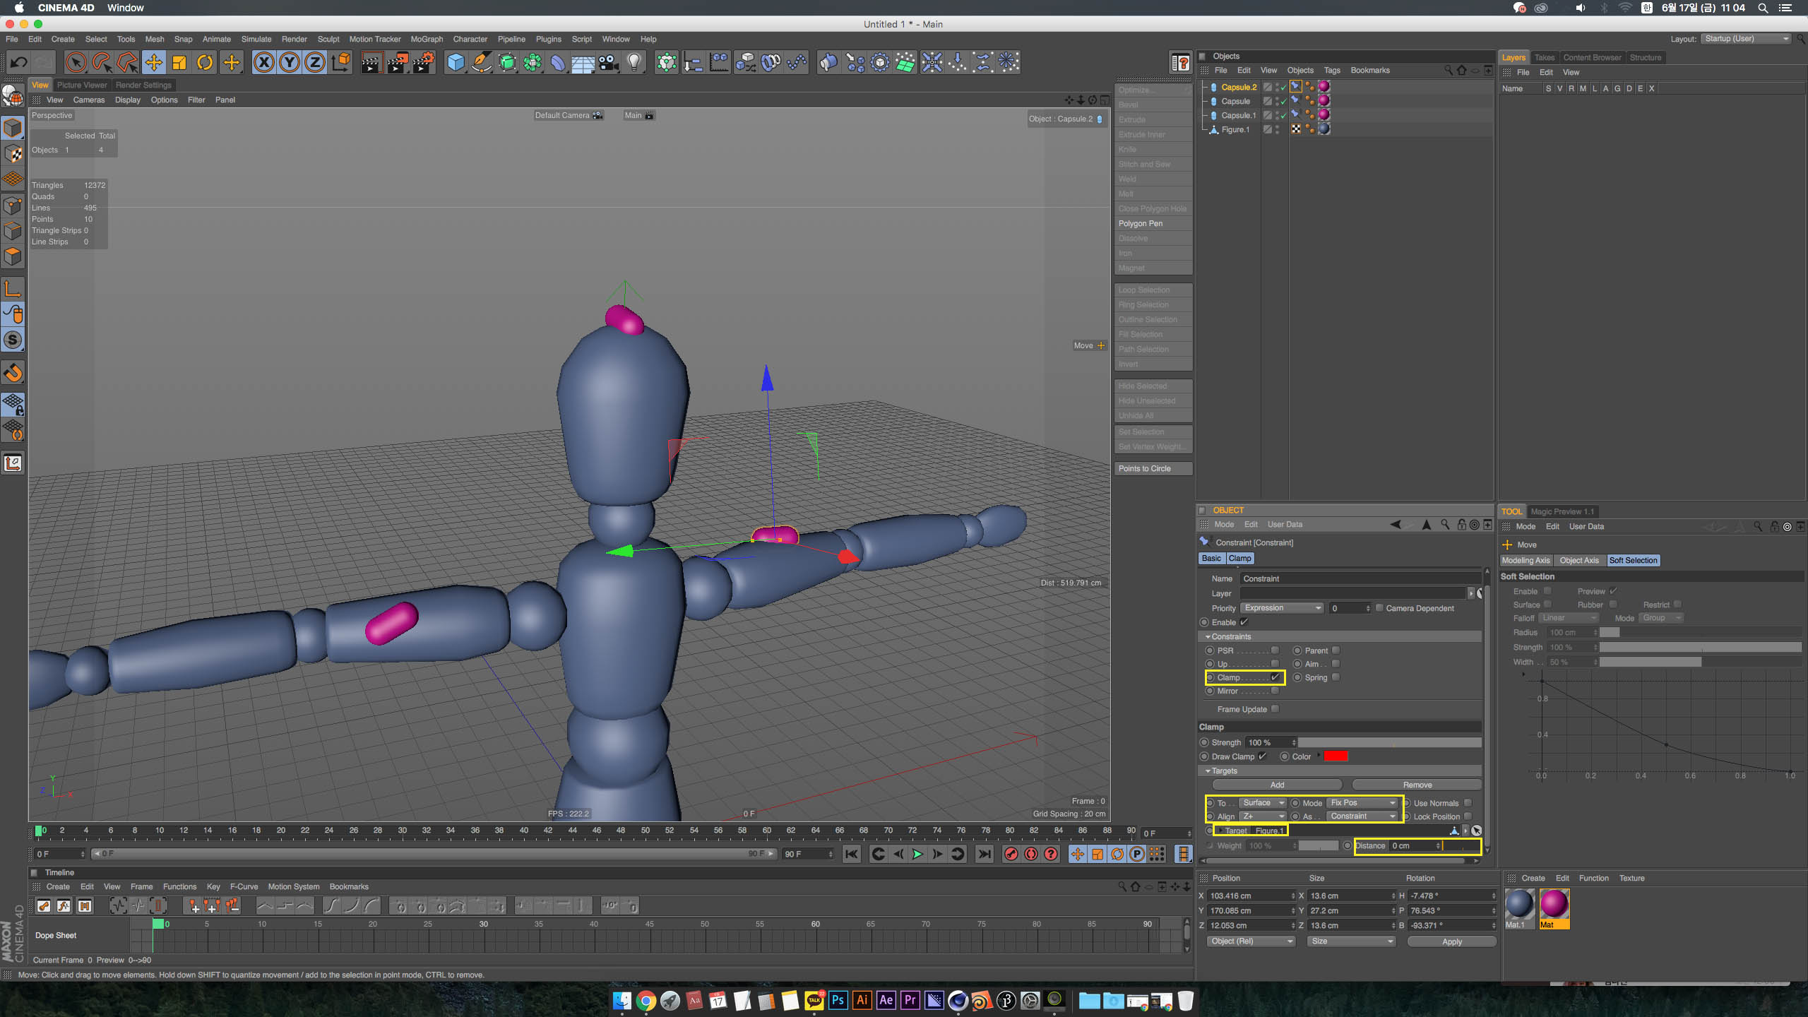Viewport: 1808px width, 1017px height.
Task: Switch to the Basic tab in Attributes
Action: (1211, 559)
